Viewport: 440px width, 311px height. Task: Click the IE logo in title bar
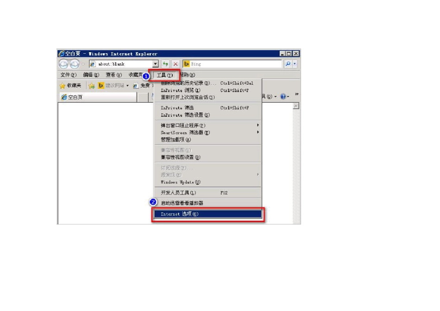62,53
